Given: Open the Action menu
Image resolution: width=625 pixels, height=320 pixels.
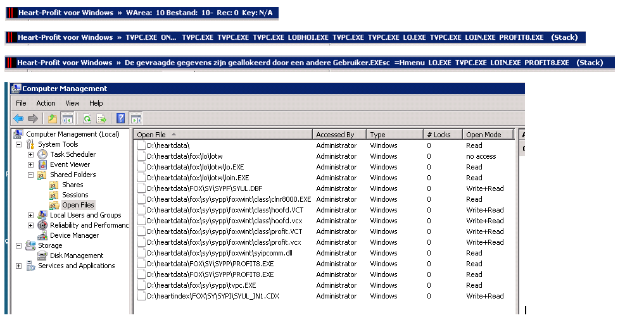Looking at the screenshot, I should [46, 103].
